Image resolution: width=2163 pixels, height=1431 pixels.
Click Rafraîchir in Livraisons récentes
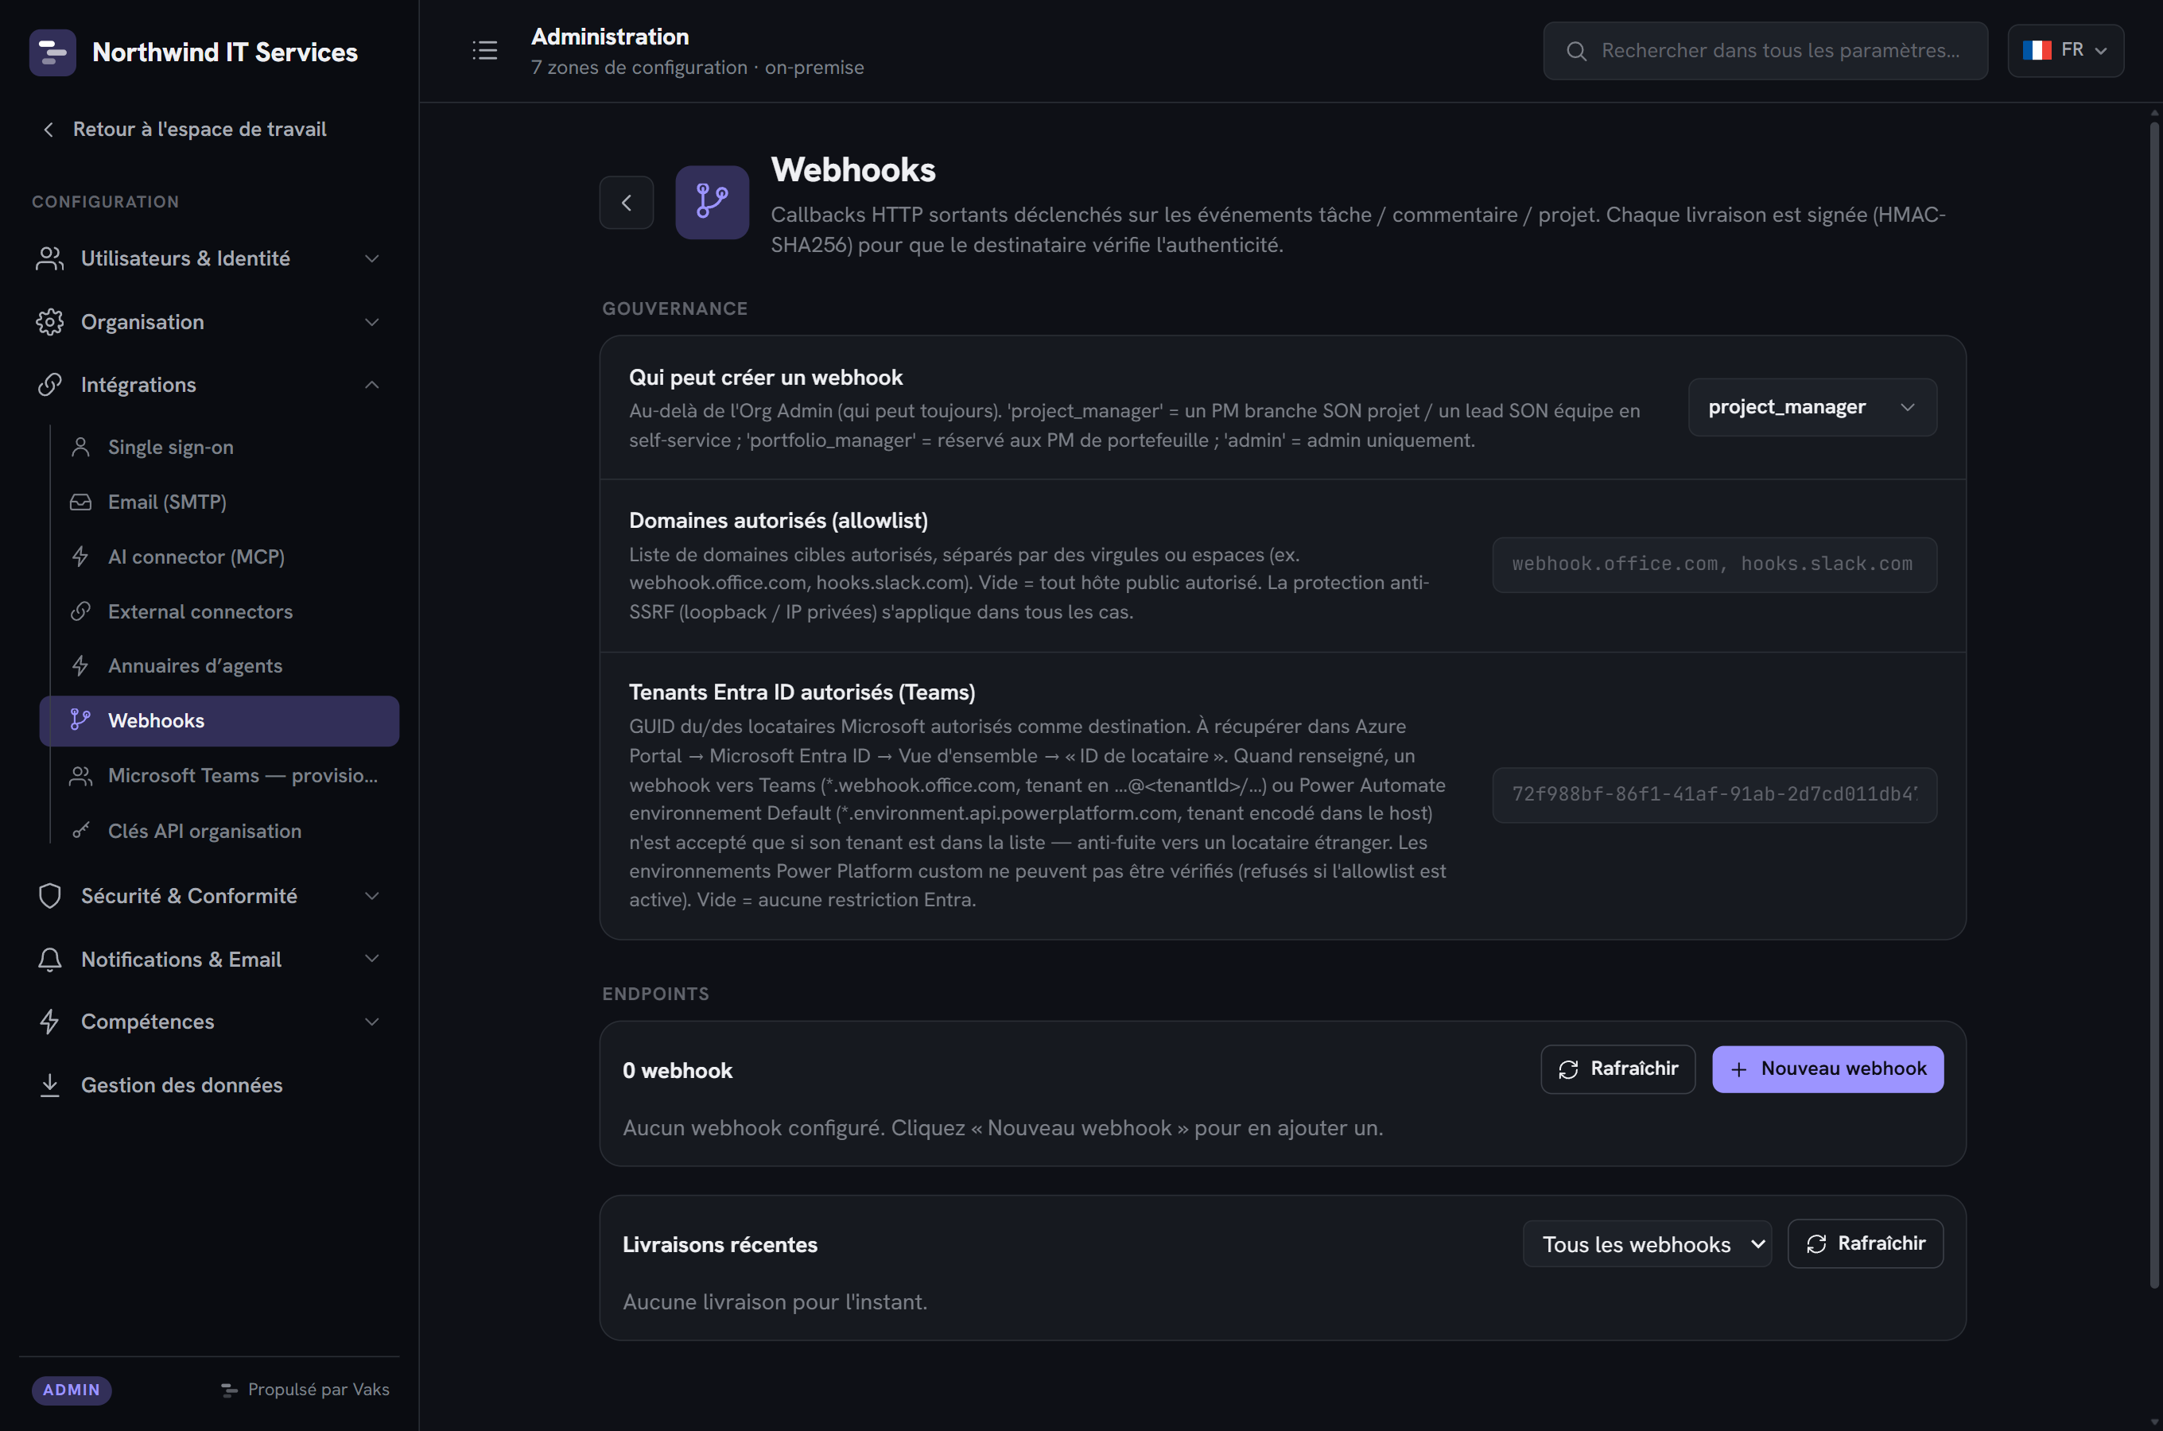[1865, 1243]
